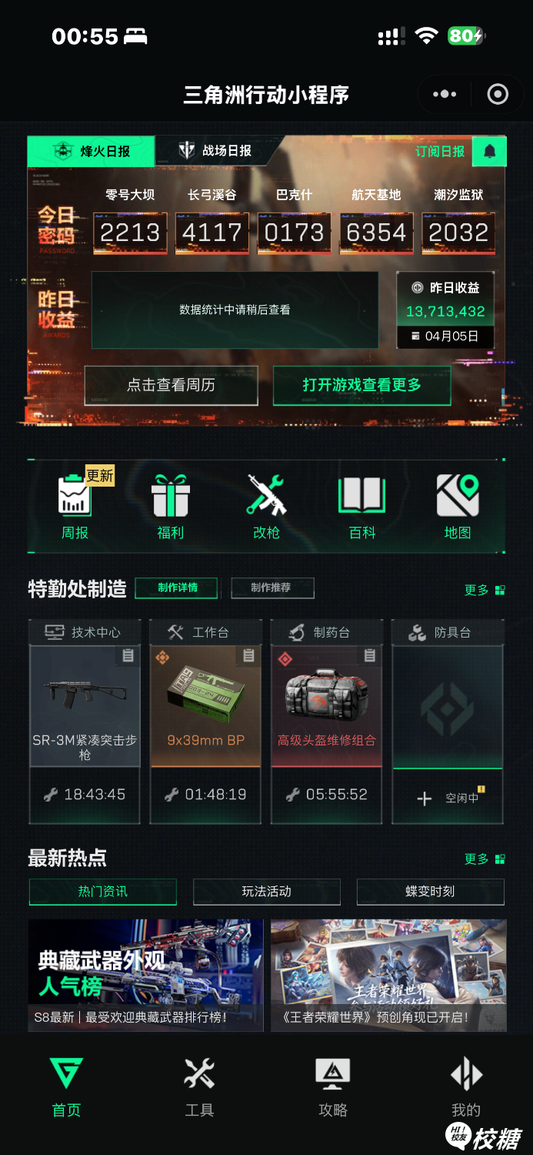Select the 烽火日报 tab
The image size is (533, 1155).
tap(92, 151)
